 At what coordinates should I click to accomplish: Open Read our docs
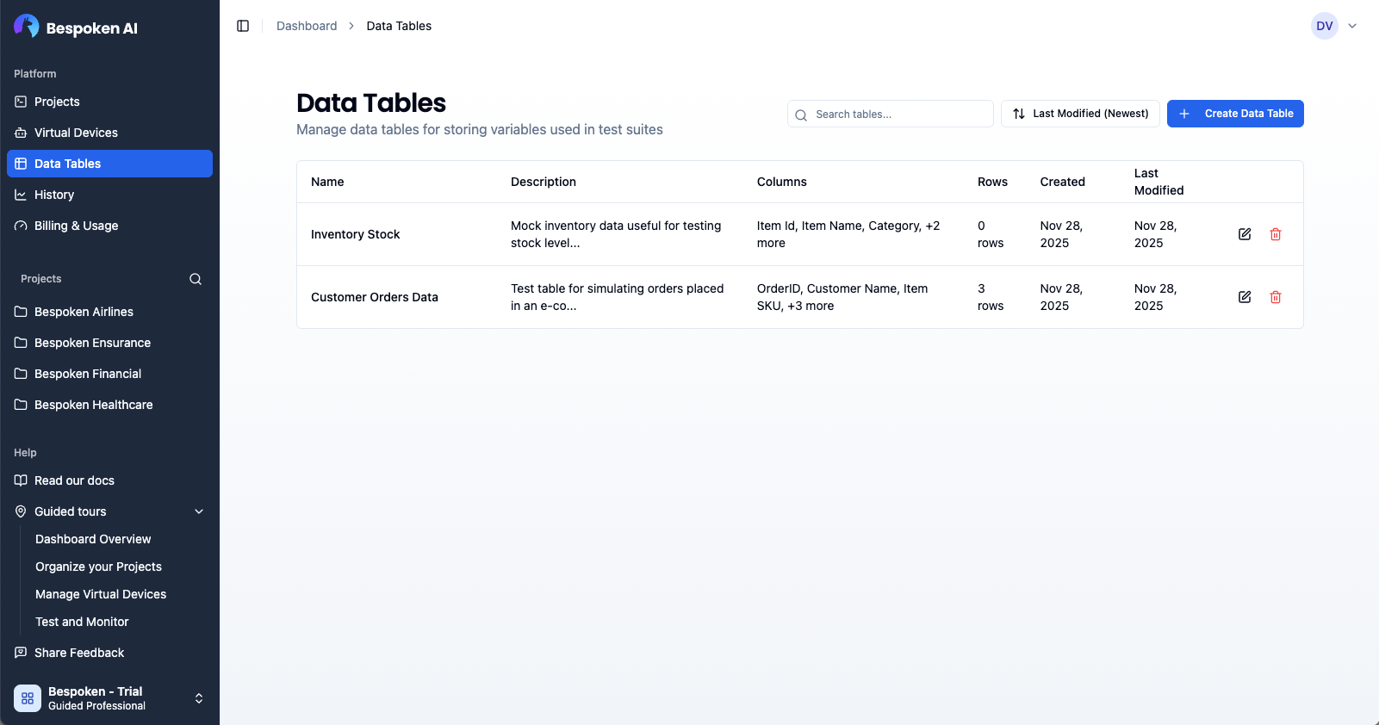(x=109, y=480)
